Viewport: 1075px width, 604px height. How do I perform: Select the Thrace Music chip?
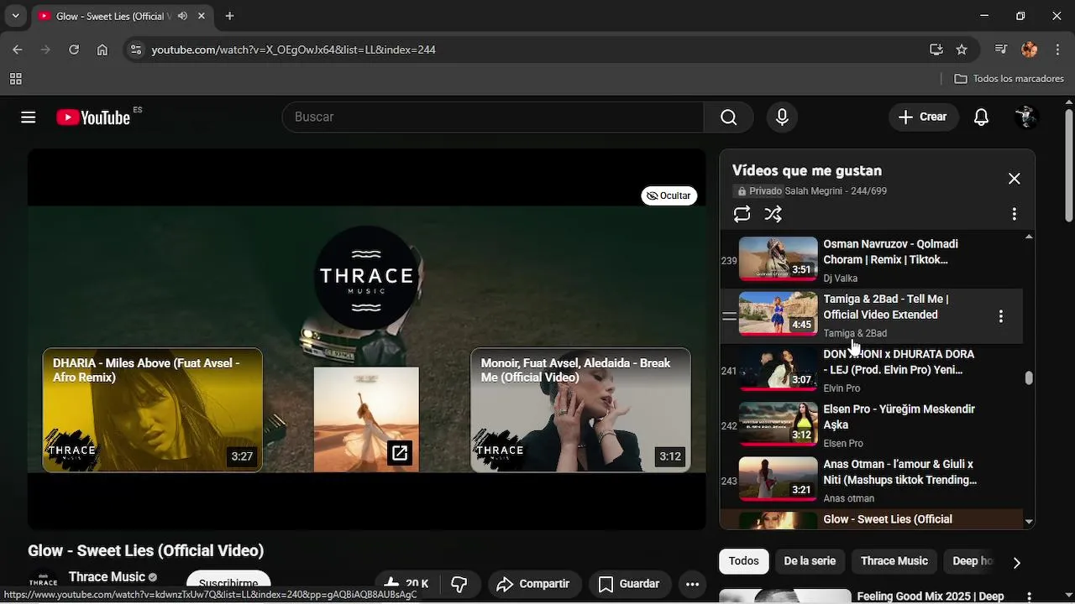(894, 561)
